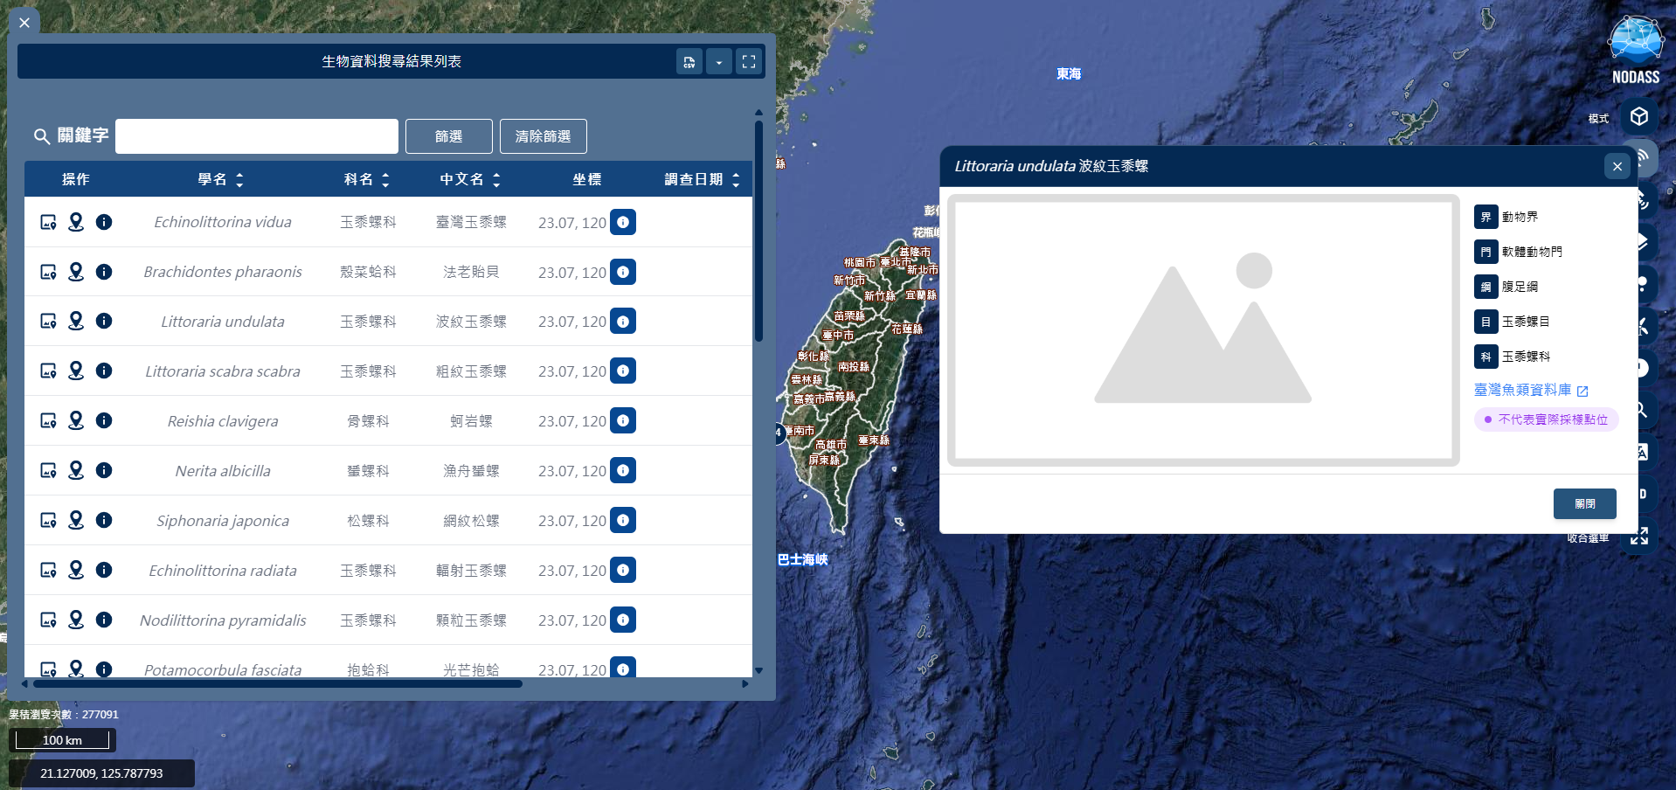Focus the 關鍵字 keyword input field
The image size is (1676, 790).
(x=257, y=136)
